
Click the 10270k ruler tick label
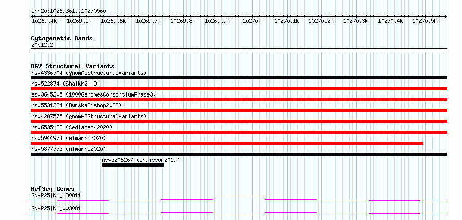[x=251, y=21]
